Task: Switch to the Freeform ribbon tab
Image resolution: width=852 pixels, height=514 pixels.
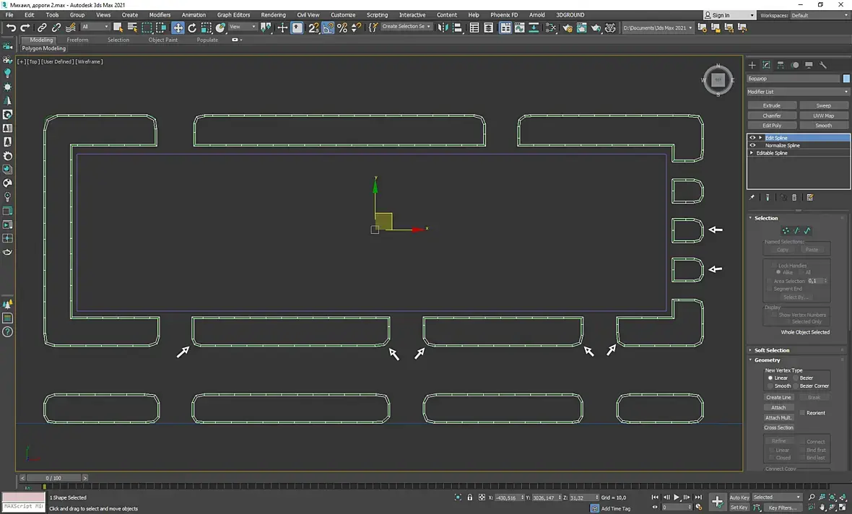Action: pos(77,40)
